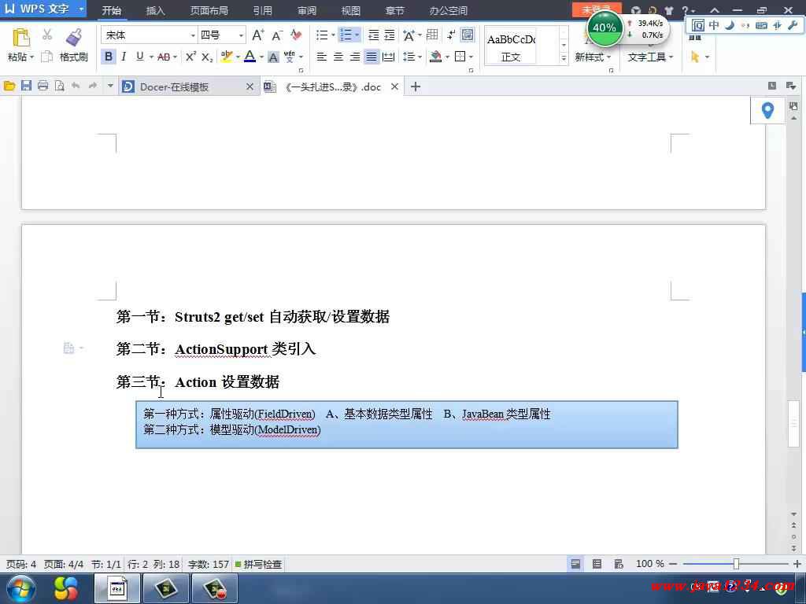Switch to the 视图 ribbon tab
806x604 pixels.
pos(351,11)
